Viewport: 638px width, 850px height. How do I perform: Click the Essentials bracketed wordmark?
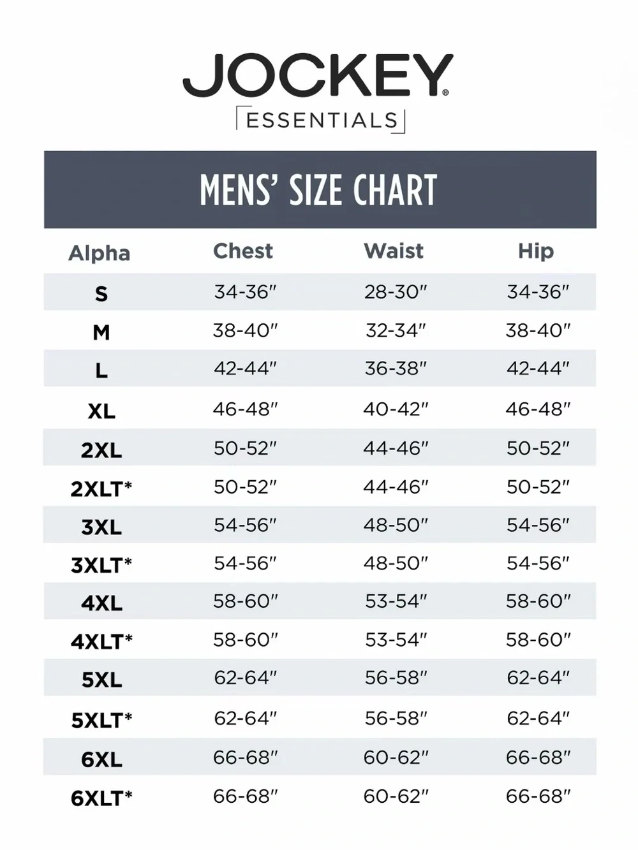(x=321, y=120)
